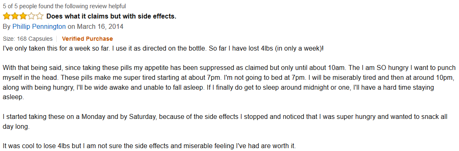Click the fourth empty rating star
The height and width of the screenshot is (151, 459).
tap(31, 16)
